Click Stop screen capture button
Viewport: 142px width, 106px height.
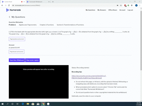[32, 60]
